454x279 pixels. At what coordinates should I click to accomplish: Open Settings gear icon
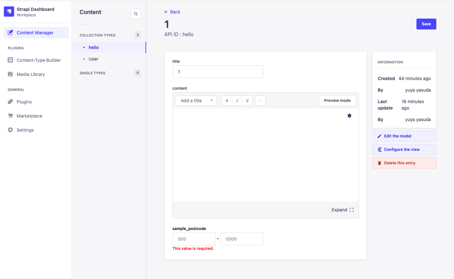[x=10, y=130]
